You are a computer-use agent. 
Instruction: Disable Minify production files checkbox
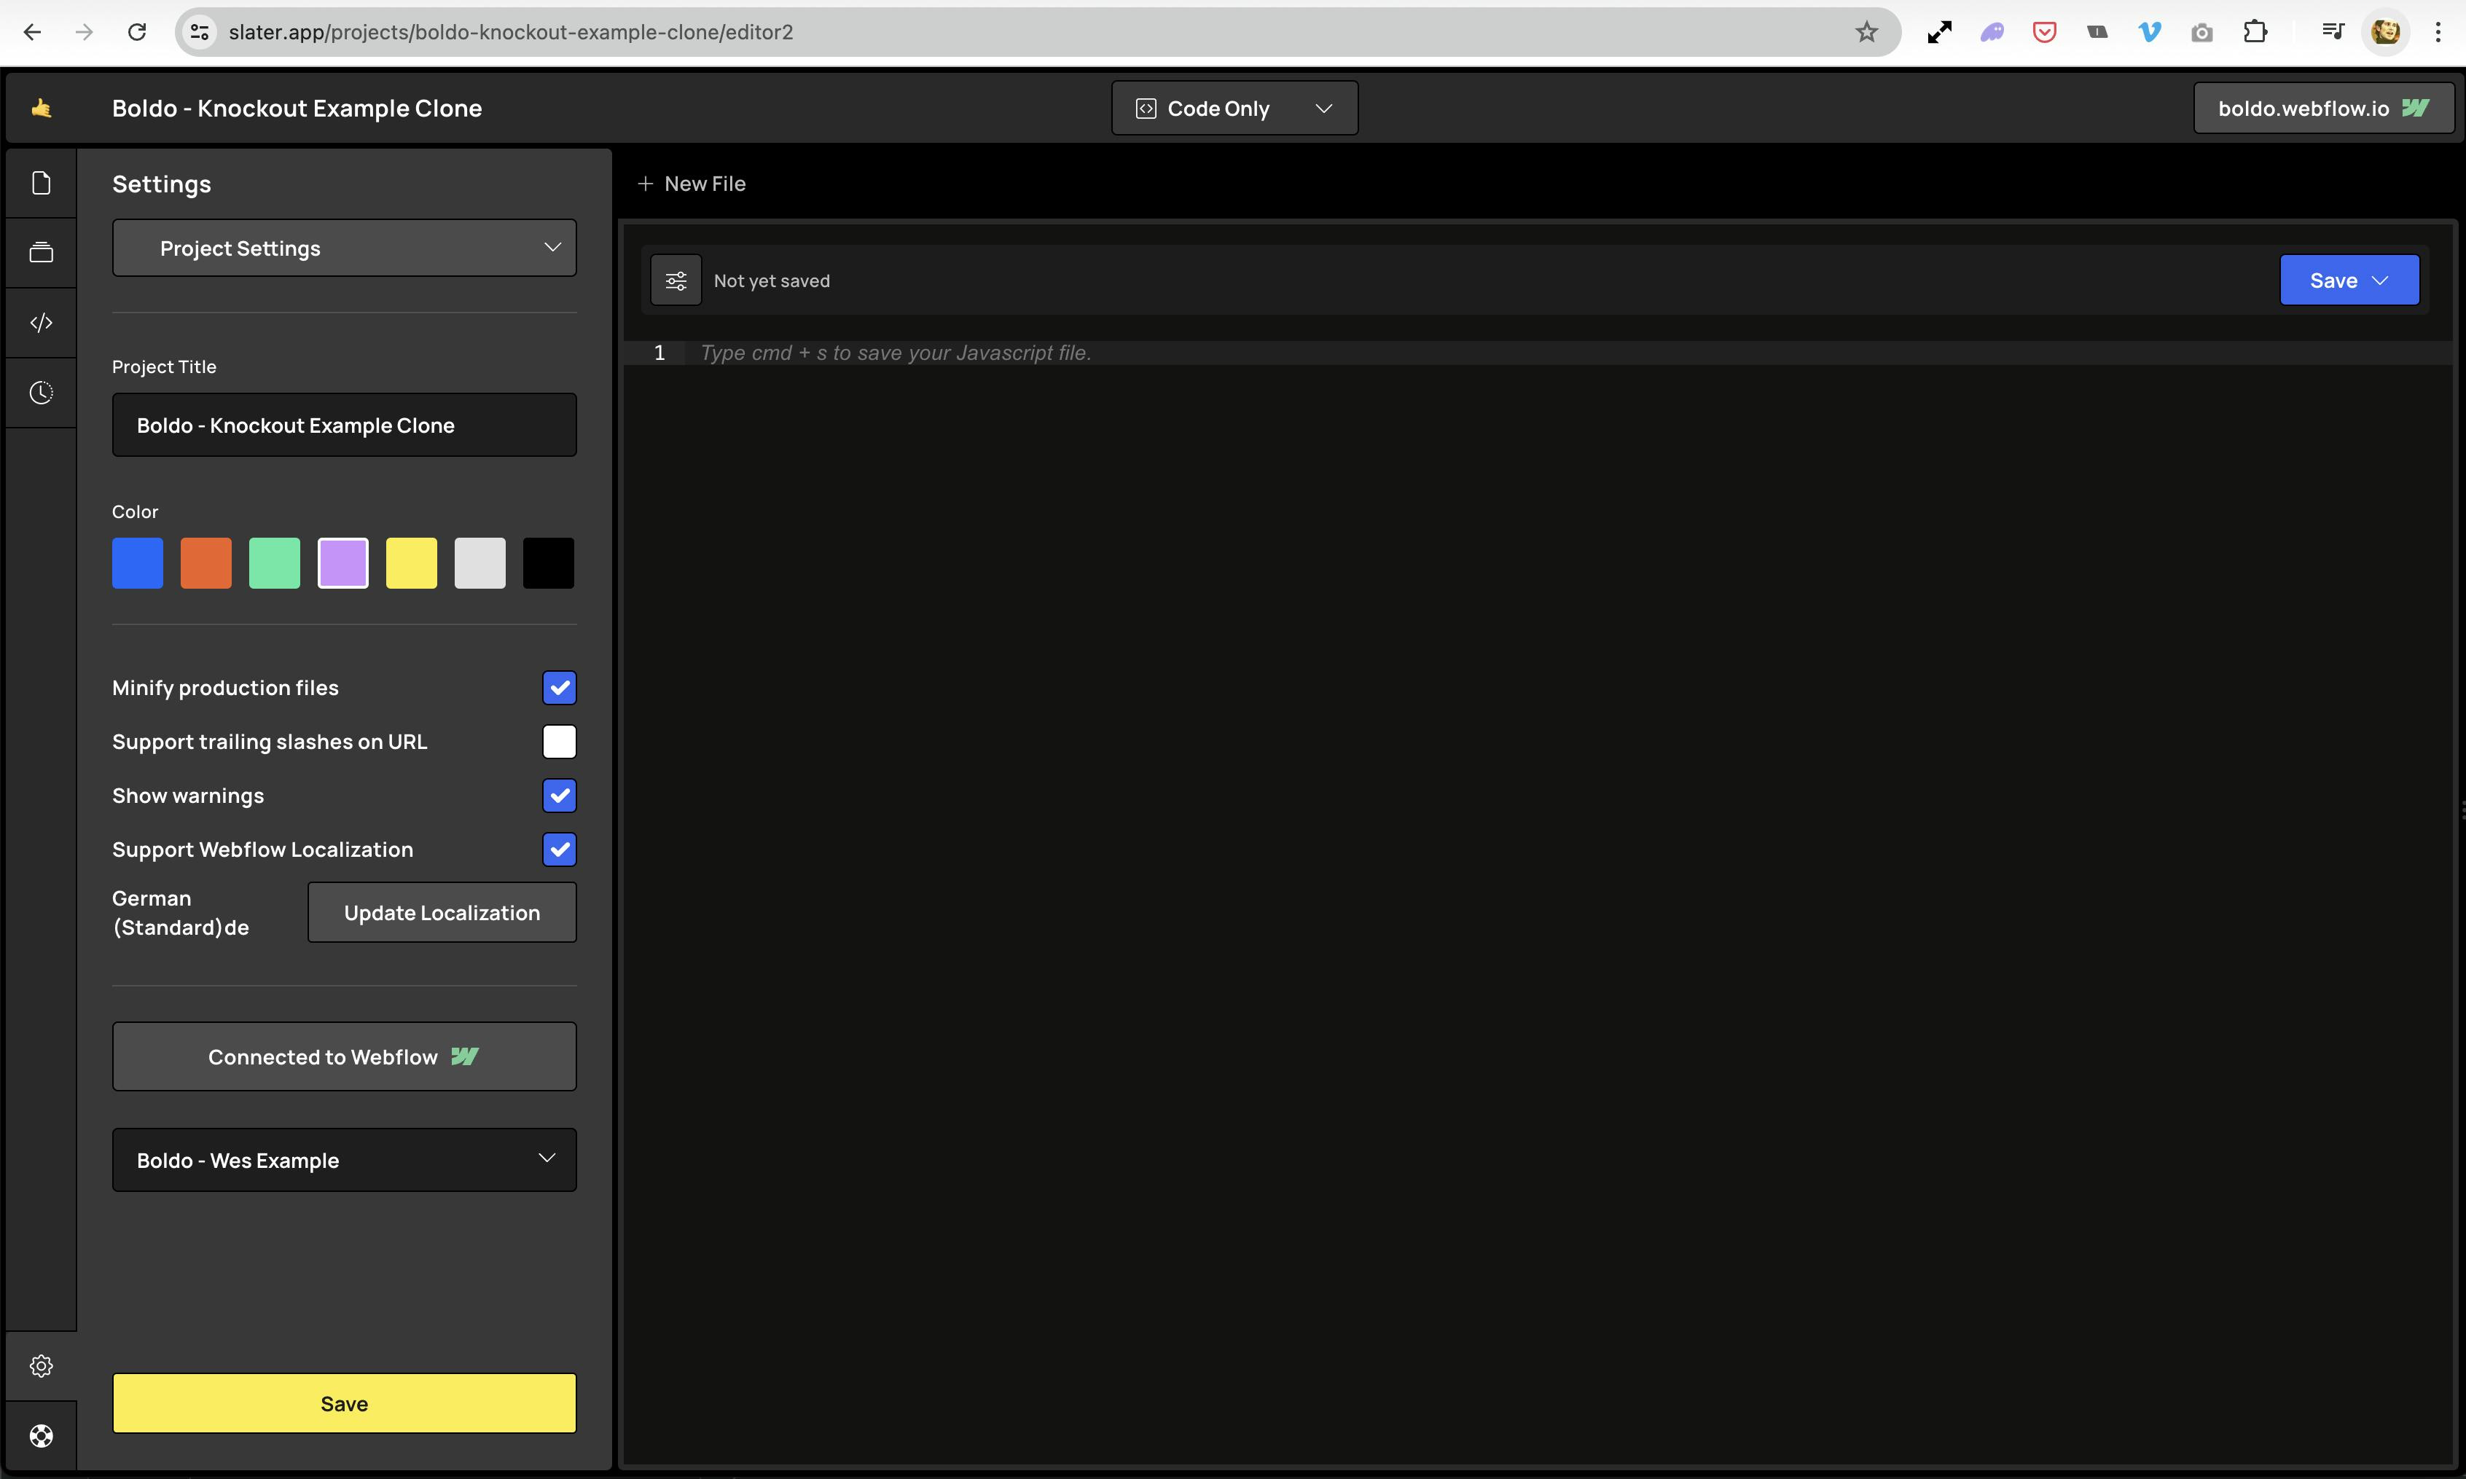(x=559, y=688)
